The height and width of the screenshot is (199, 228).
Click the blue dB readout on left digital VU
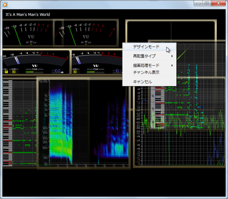[56, 72]
